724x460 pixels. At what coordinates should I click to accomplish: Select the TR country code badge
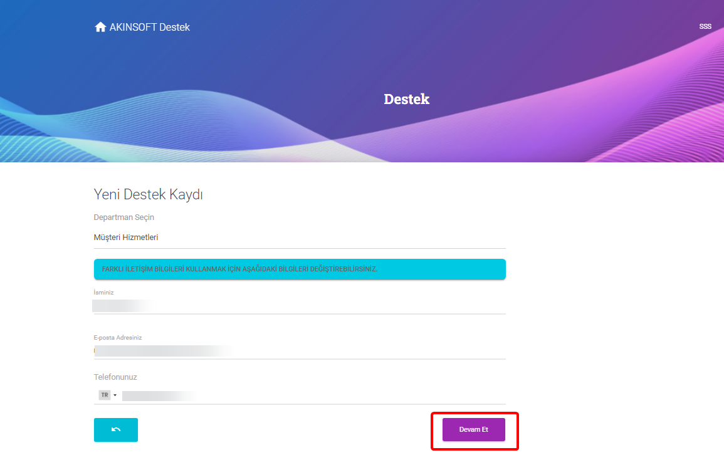[105, 395]
